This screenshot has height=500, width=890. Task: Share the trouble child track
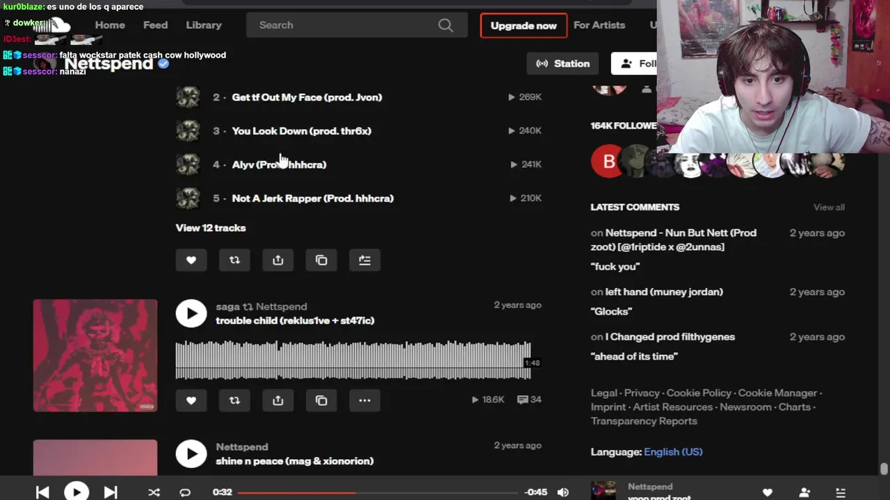coord(278,400)
